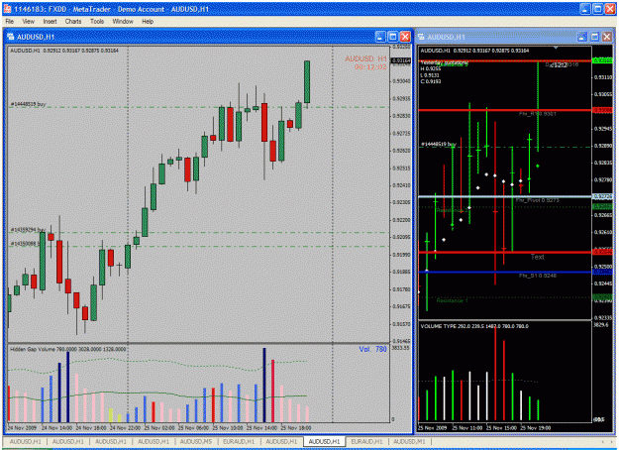Viewport: 619px width, 450px height.
Task: Minimize the left AUDUSD,H1 chart window
Action: tap(380, 37)
